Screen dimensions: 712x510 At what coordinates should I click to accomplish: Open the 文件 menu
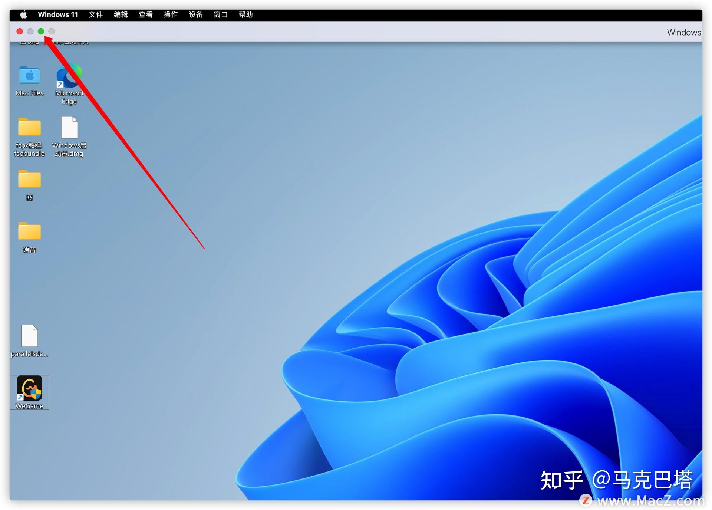tap(95, 14)
